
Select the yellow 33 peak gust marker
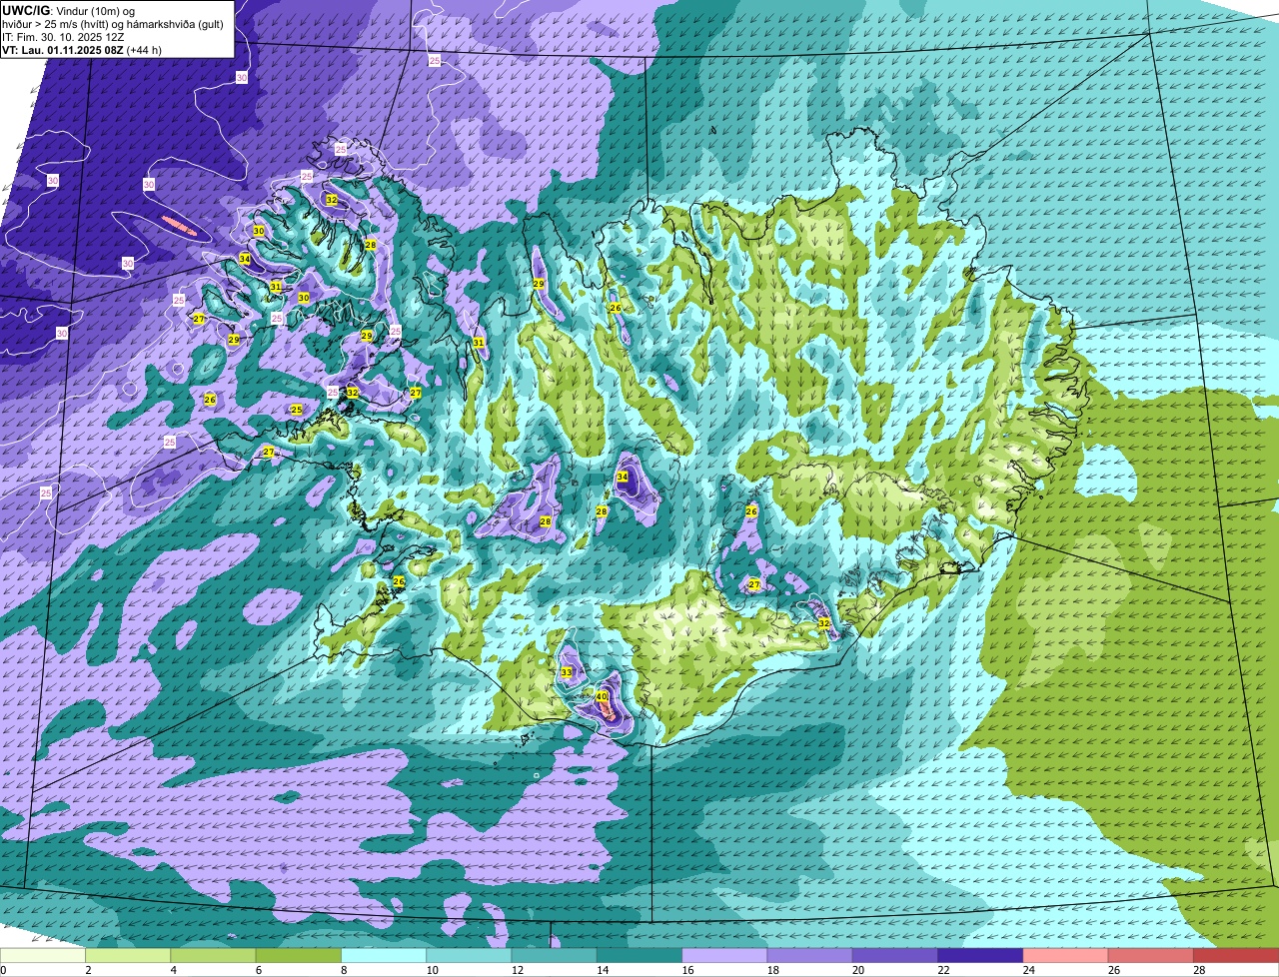click(x=567, y=672)
